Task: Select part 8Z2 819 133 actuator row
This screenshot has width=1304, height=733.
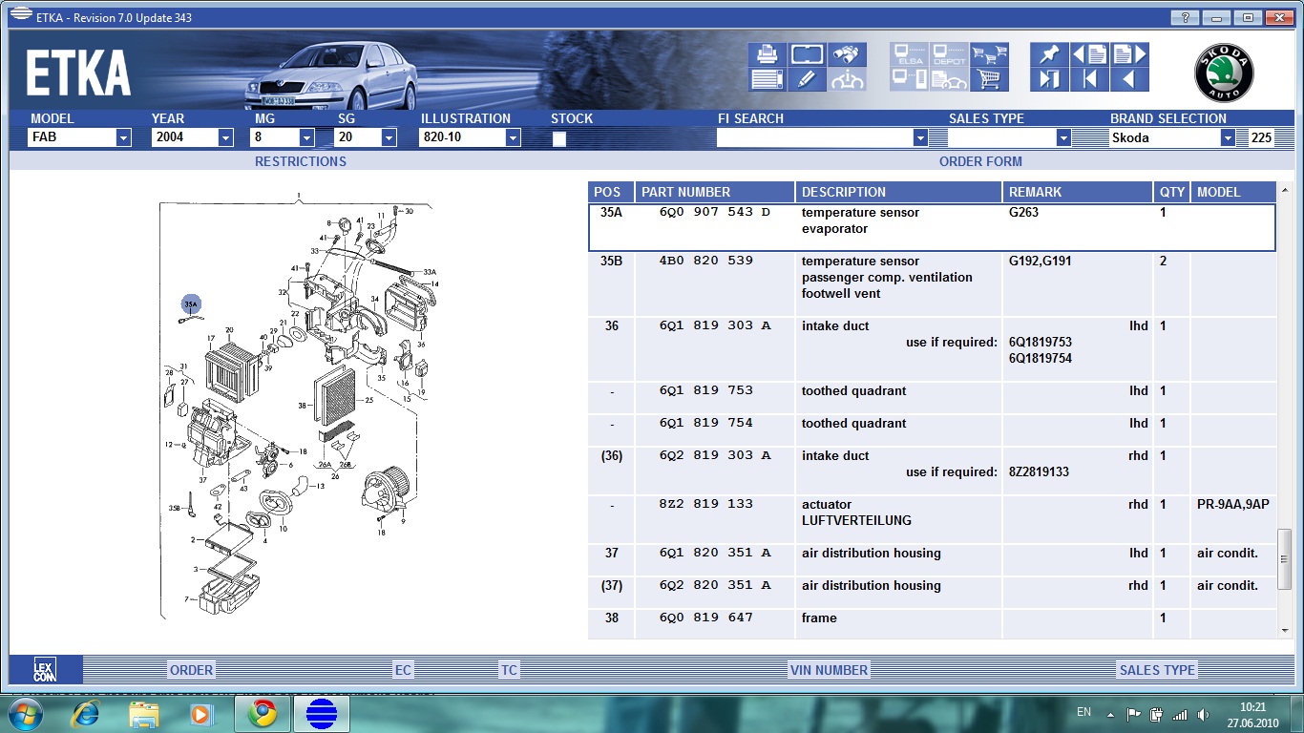Action: tap(932, 519)
